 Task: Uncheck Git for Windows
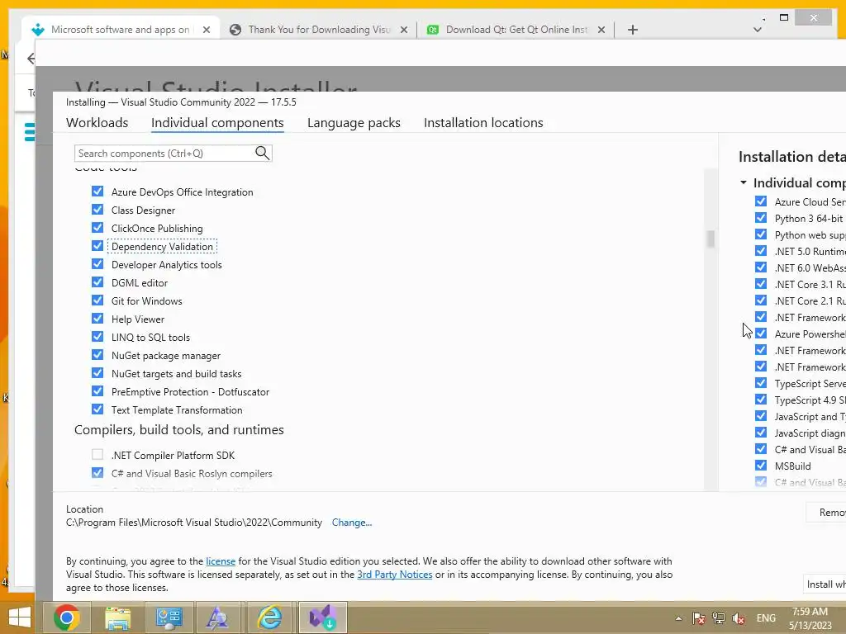[x=97, y=300]
